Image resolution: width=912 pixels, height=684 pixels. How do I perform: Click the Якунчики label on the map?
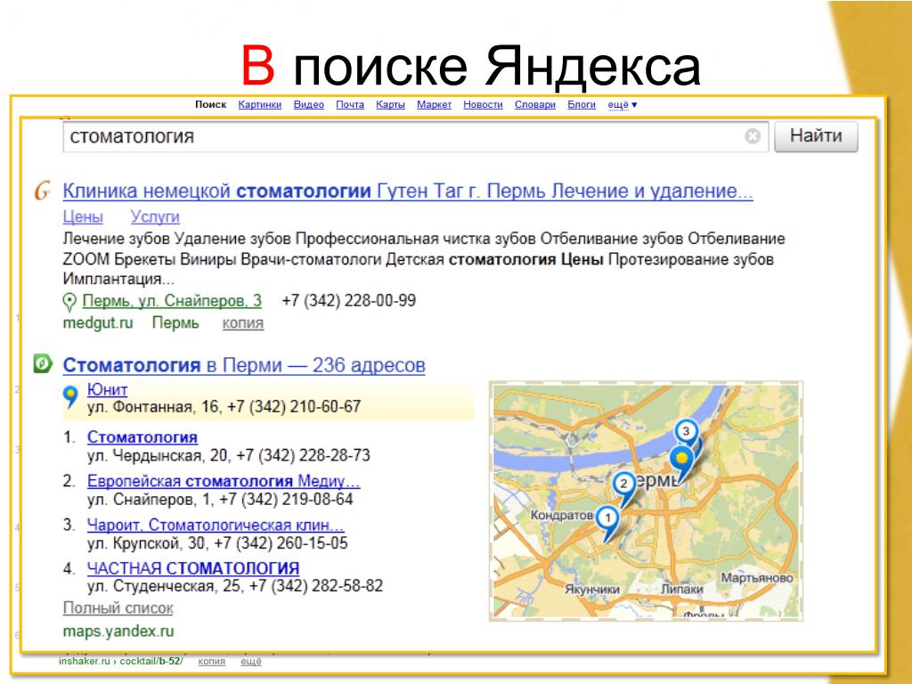[x=592, y=590]
